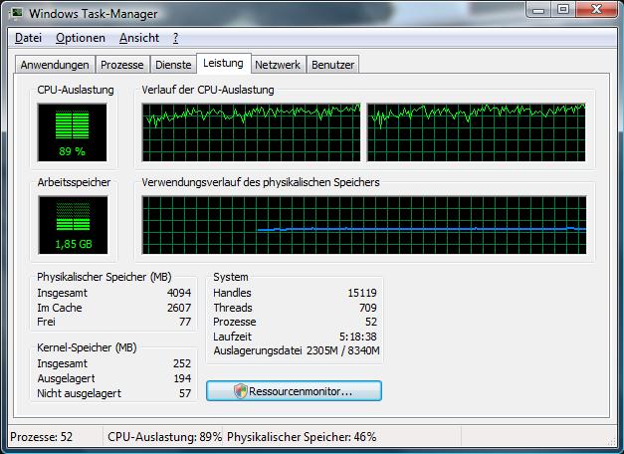
Task: Click the Laufzeit value 5:18:38
Action: point(357,337)
